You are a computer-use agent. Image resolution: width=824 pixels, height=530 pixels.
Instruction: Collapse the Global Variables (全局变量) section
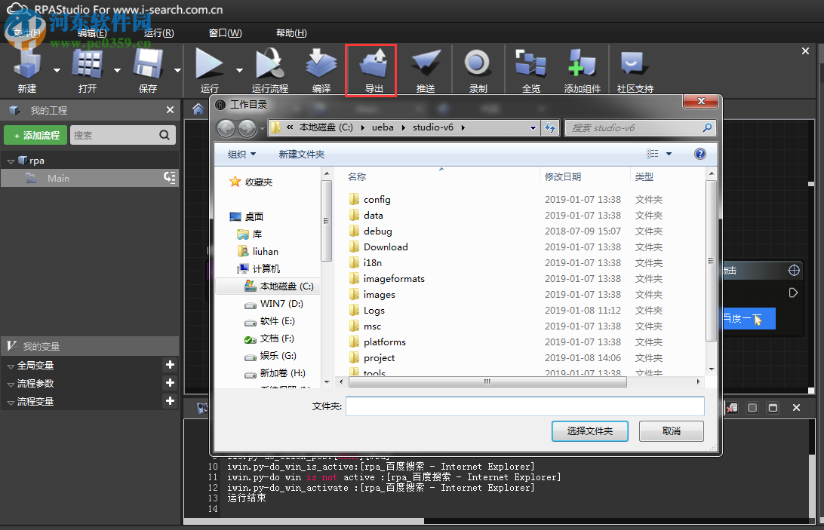pos(11,366)
